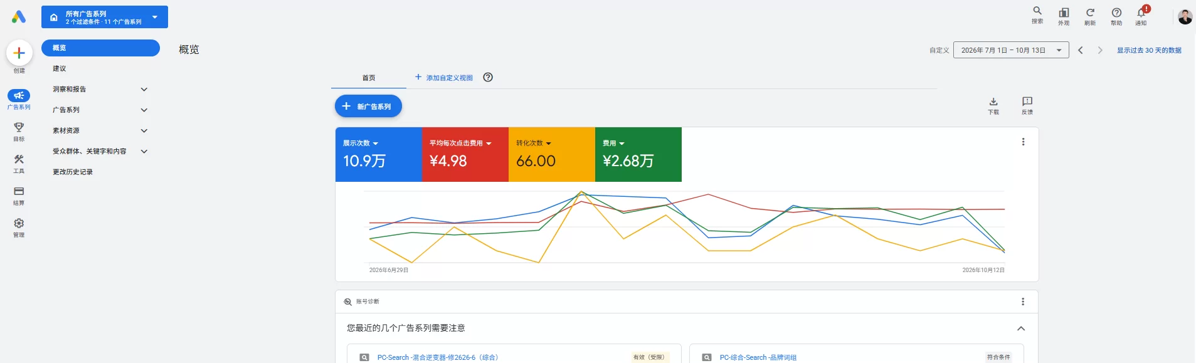Open the 费用 metric dropdown
The height and width of the screenshot is (363, 1196).
pyautogui.click(x=613, y=144)
